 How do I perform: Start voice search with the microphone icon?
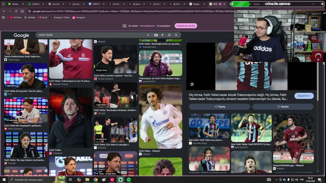click(162, 35)
